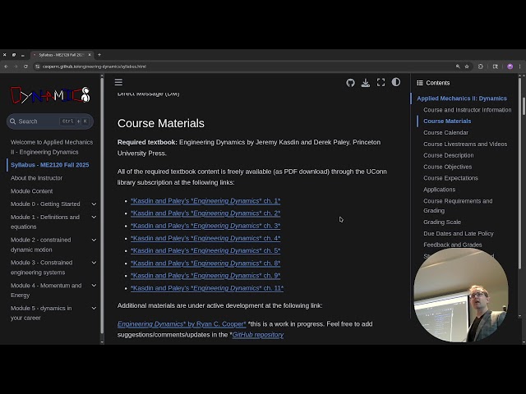Image resolution: width=526 pixels, height=394 pixels.
Task: Click the Dynamics logo in sidebar
Action: pos(50,95)
